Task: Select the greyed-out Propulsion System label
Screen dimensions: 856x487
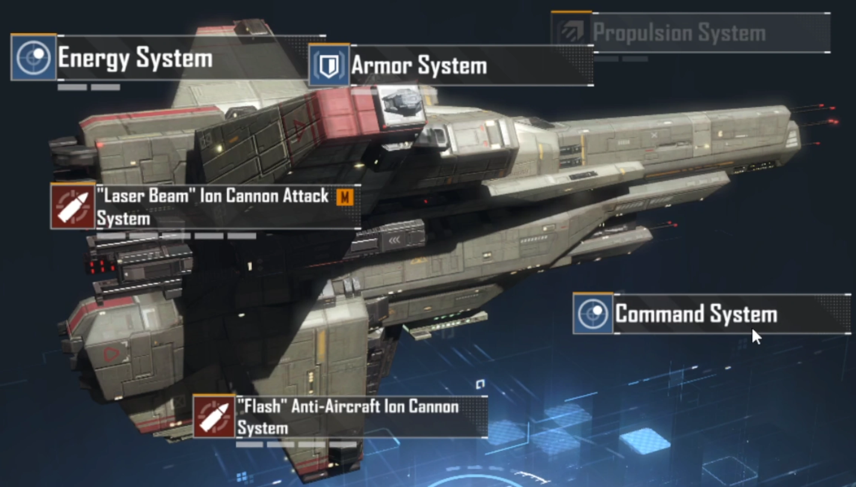Action: coord(679,32)
